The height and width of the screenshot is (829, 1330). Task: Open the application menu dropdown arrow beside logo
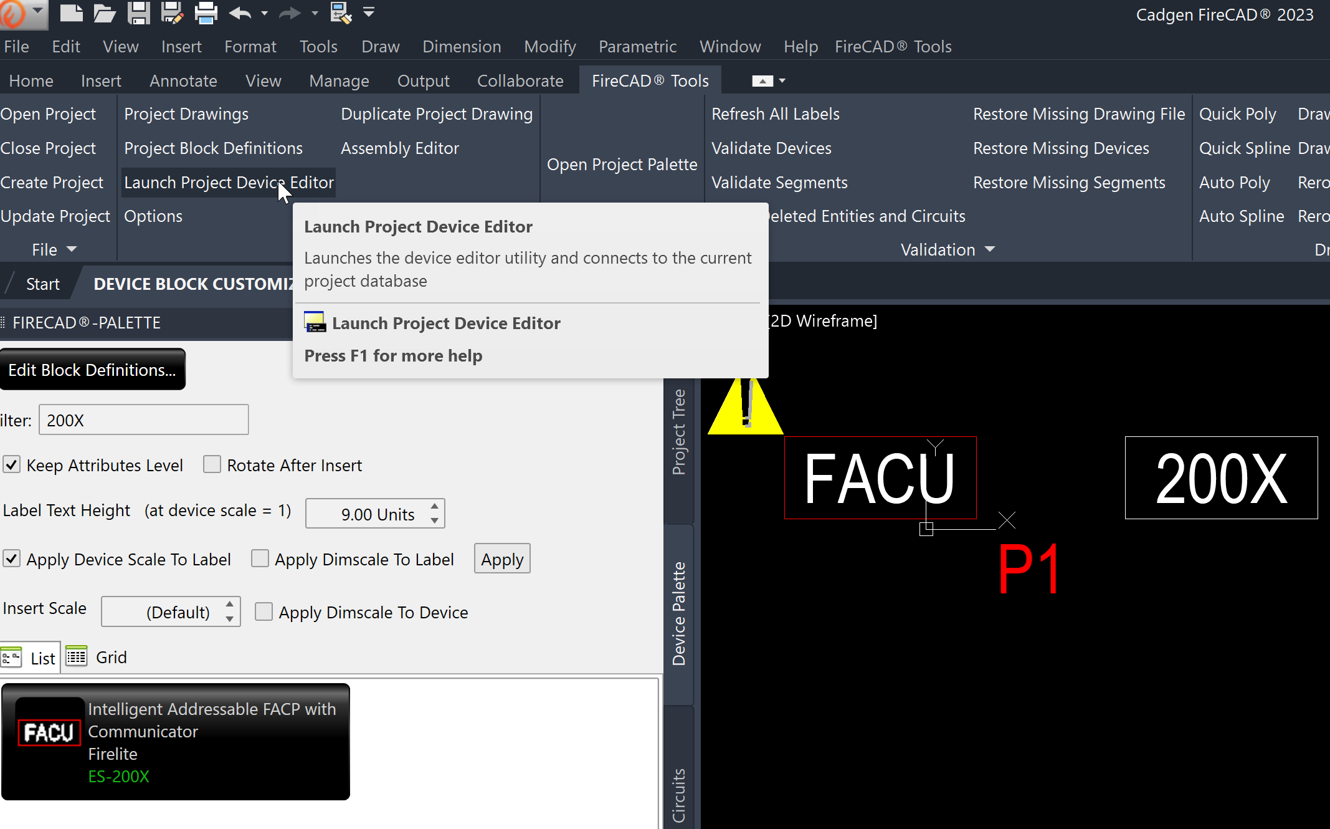coord(37,11)
